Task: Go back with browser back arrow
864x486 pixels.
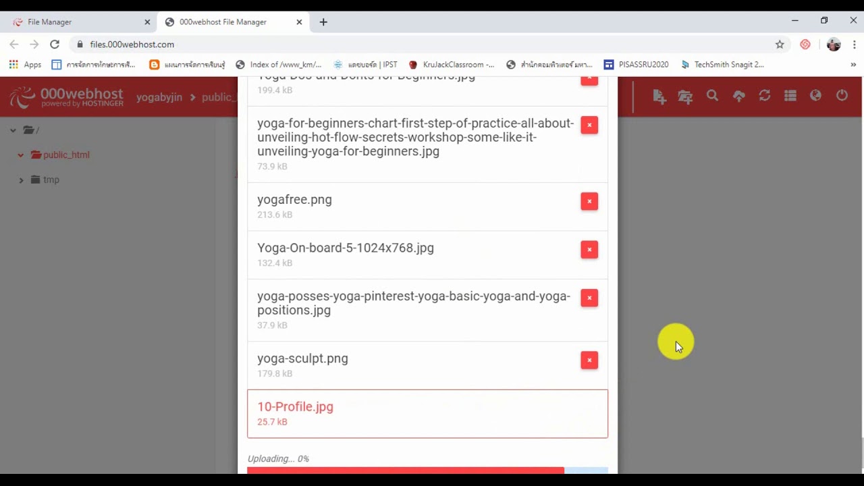Action: (14, 45)
